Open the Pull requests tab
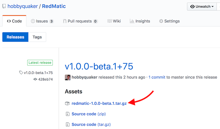The image size is (220, 129). 80,21
